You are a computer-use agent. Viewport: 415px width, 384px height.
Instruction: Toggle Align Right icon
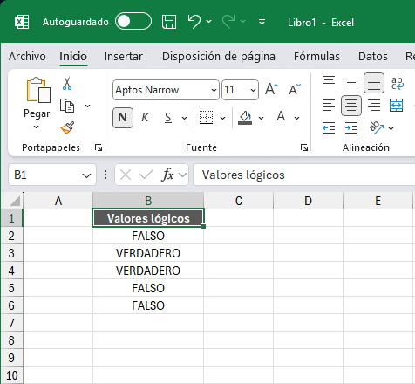374,106
